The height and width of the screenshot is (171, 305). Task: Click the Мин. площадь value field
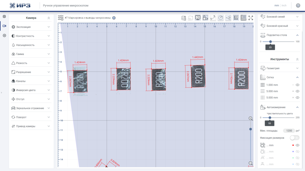coord(289,131)
